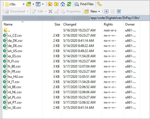This screenshot has width=150, height=119.
Task: Click the select all checkmark icon
Action: coord(119,11)
